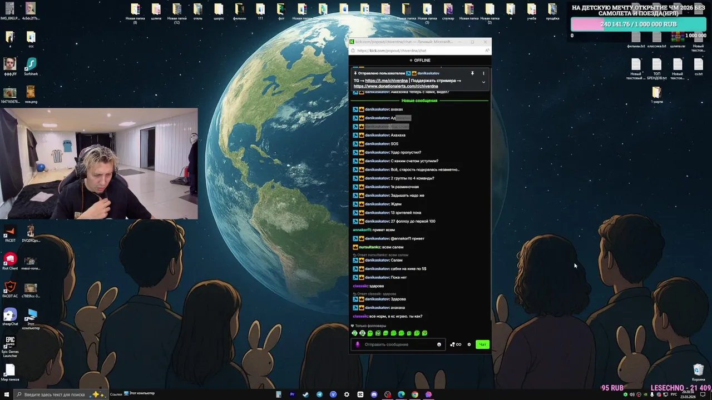
Task: Open FACEIT AC desktop shortcut
Action: (x=10, y=289)
